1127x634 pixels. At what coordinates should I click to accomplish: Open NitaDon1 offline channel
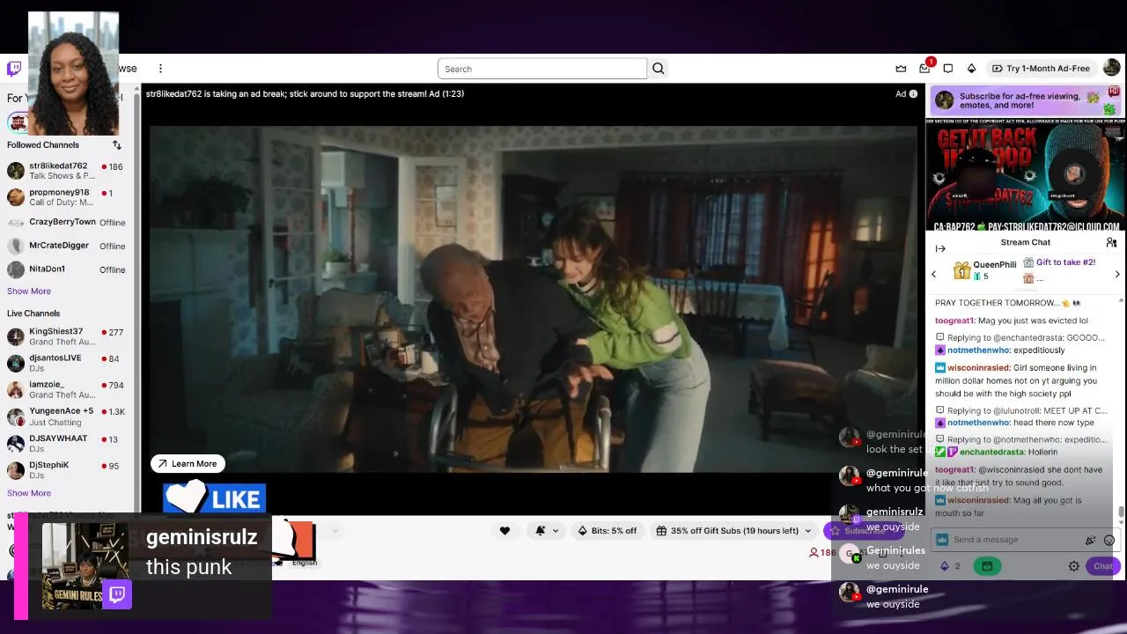tap(67, 269)
